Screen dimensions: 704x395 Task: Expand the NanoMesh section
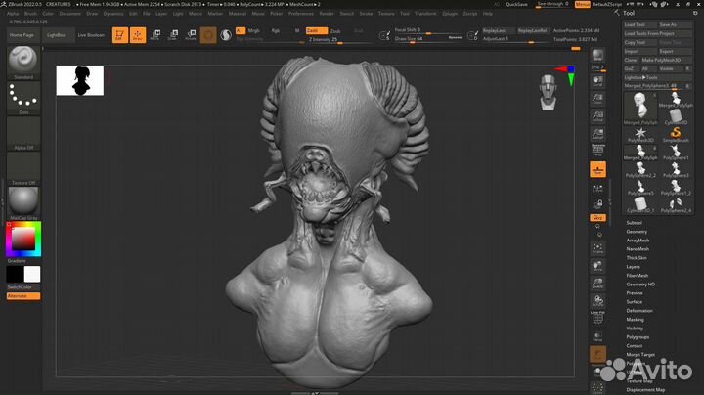point(638,249)
